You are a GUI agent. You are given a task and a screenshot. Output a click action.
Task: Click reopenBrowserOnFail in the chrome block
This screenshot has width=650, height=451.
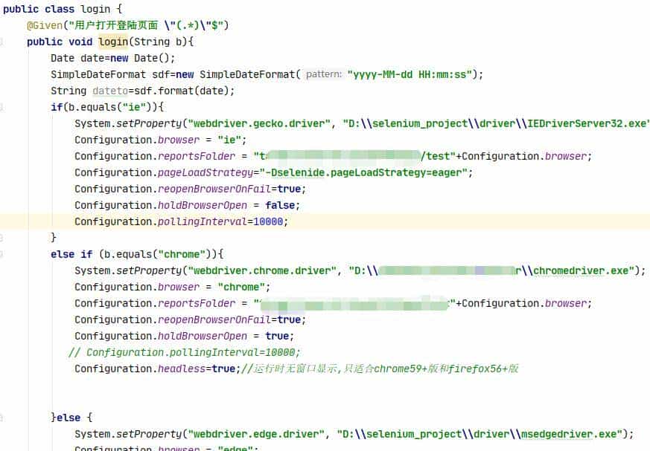click(214, 319)
